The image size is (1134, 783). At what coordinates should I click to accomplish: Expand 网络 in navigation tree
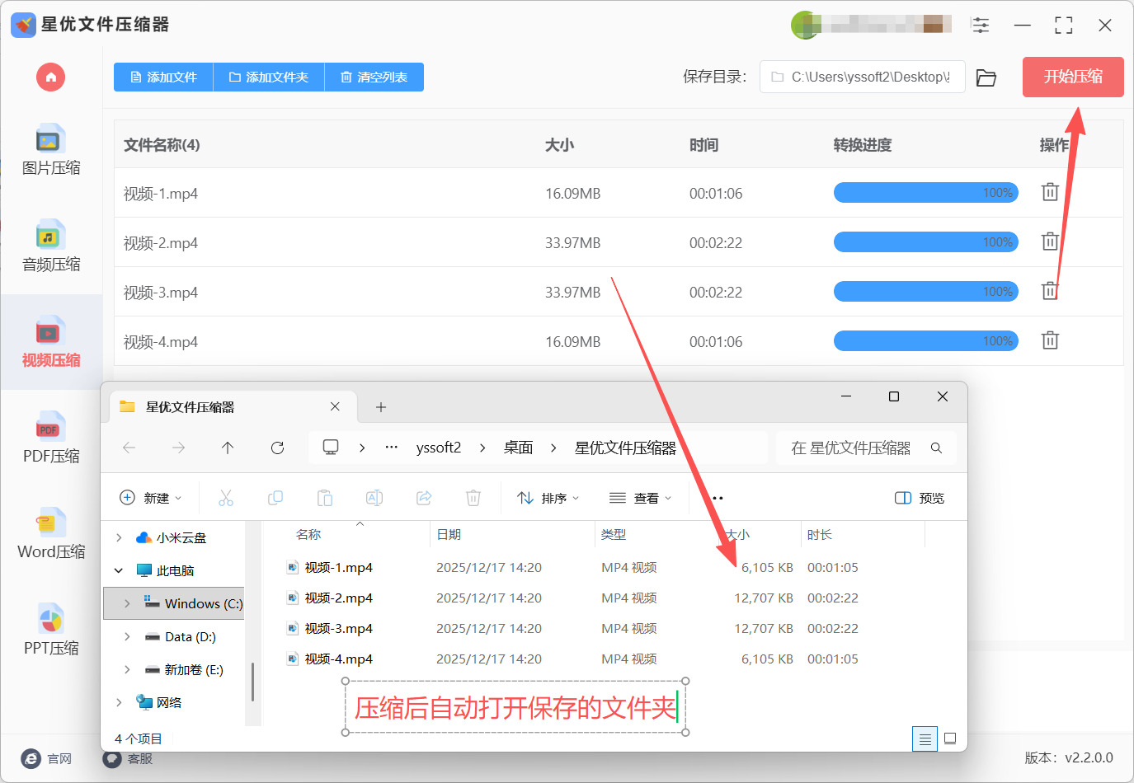(x=119, y=702)
